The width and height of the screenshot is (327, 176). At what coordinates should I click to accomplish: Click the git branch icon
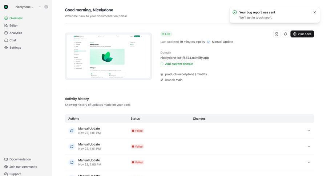click(162, 80)
